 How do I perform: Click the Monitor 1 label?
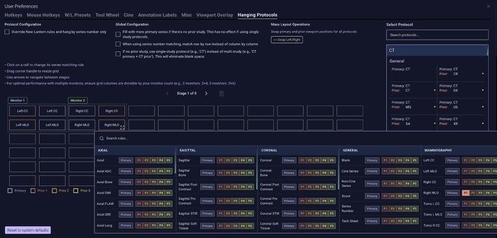(x=17, y=100)
